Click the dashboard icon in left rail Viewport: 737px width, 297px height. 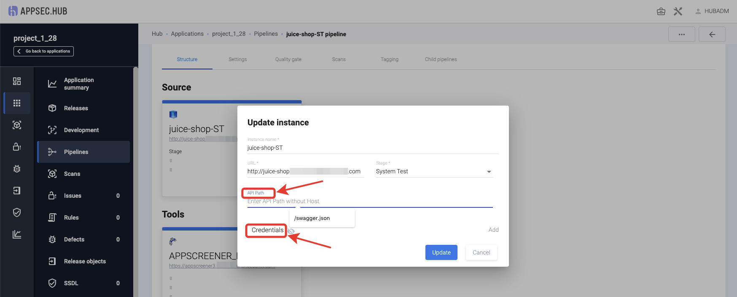click(x=17, y=81)
